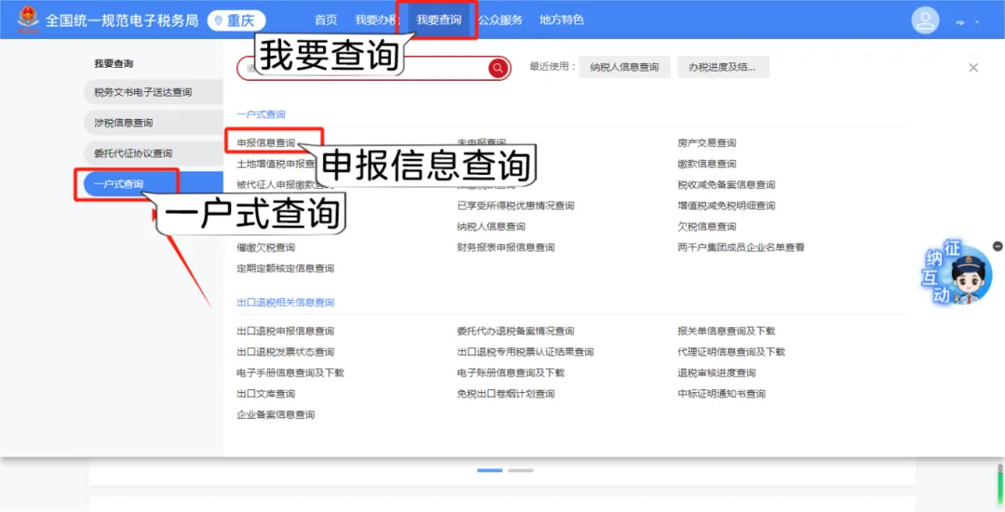Open 出口退税申报信息查询 link
Viewport: 1005px width, 512px height.
click(x=286, y=331)
